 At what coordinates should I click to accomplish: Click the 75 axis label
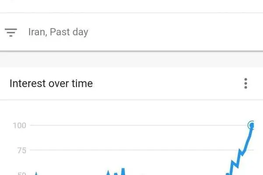click(22, 150)
